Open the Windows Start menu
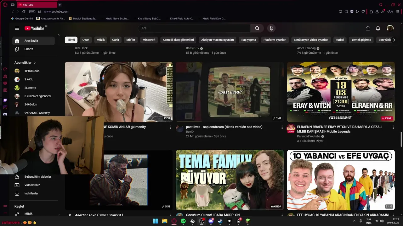The image size is (403, 226). (x=156, y=221)
